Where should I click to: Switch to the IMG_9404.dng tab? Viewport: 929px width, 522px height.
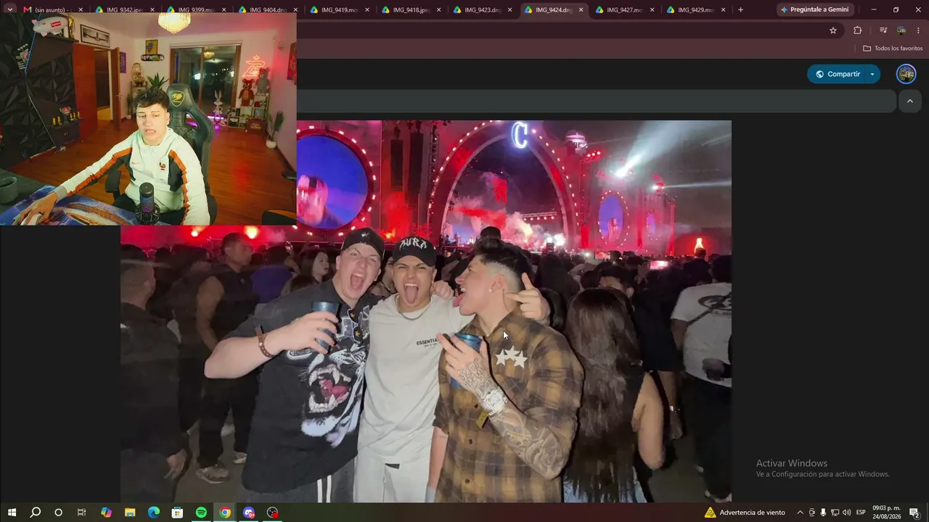(x=267, y=10)
